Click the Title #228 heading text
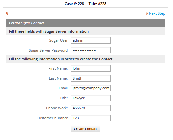 [x=97, y=4]
